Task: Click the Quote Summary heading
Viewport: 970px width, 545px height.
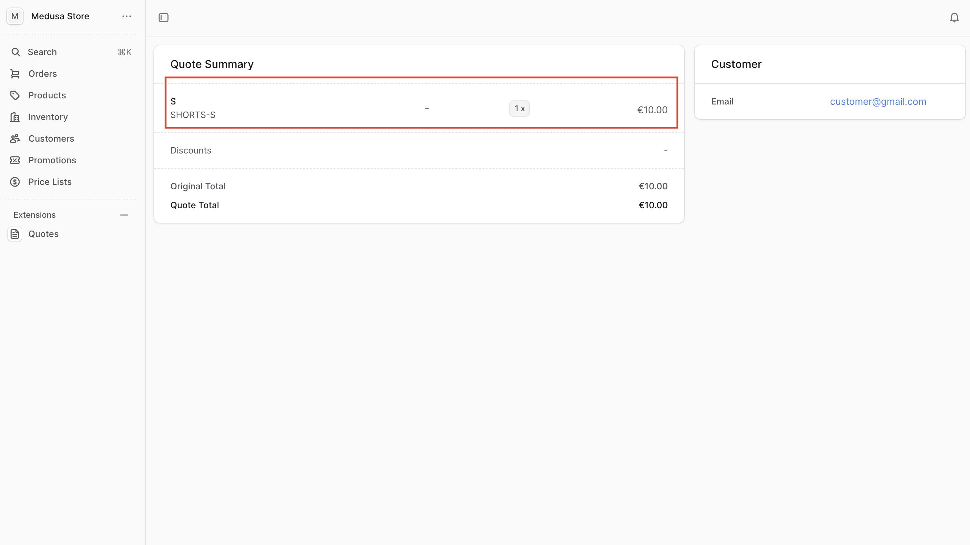Action: tap(212, 64)
